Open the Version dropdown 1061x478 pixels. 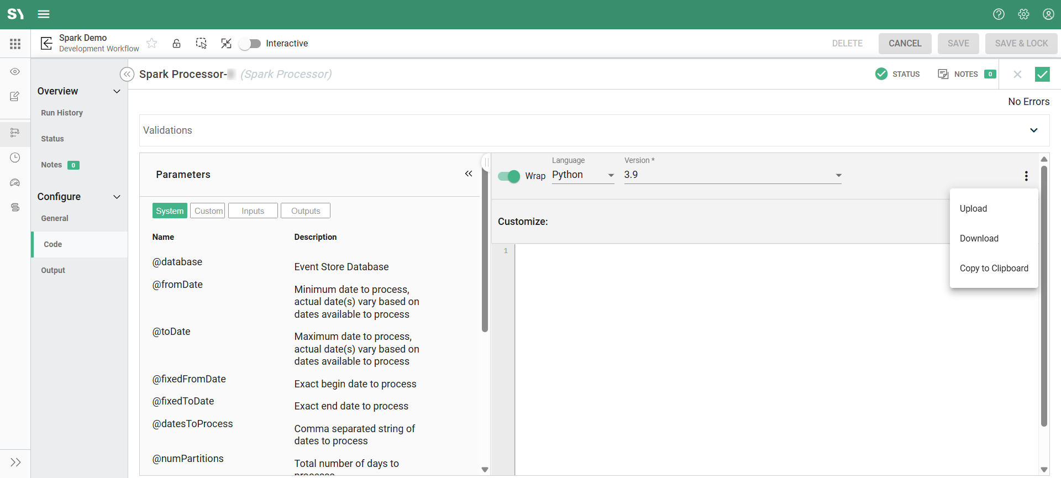tap(732, 175)
